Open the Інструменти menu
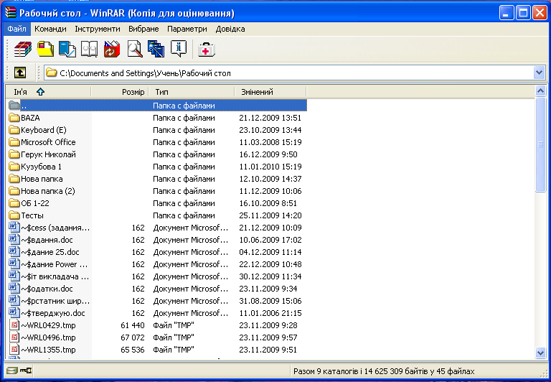 98,29
